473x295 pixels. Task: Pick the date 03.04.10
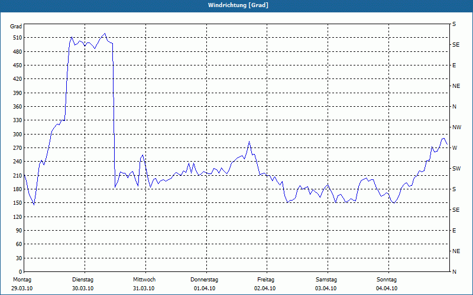click(326, 289)
